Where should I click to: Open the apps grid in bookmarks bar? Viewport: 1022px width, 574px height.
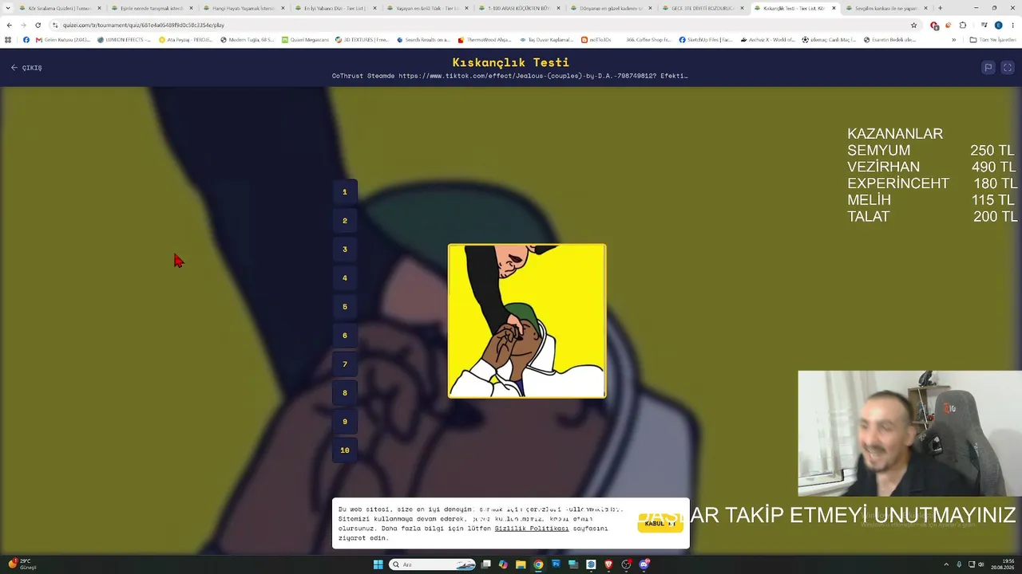(9, 40)
